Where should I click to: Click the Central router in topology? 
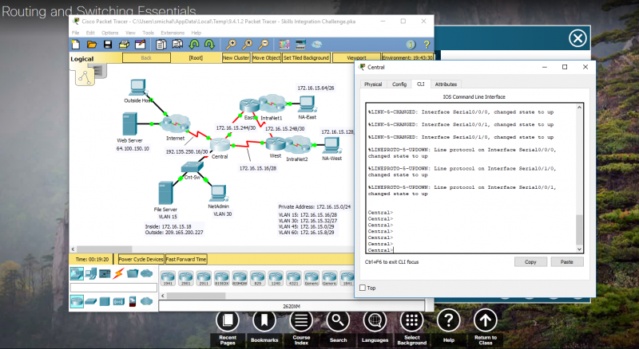tap(220, 144)
